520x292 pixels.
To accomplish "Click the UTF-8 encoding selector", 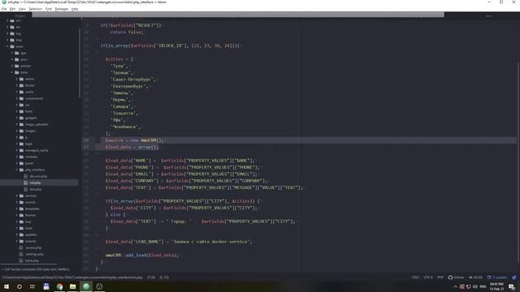I will (428, 277).
